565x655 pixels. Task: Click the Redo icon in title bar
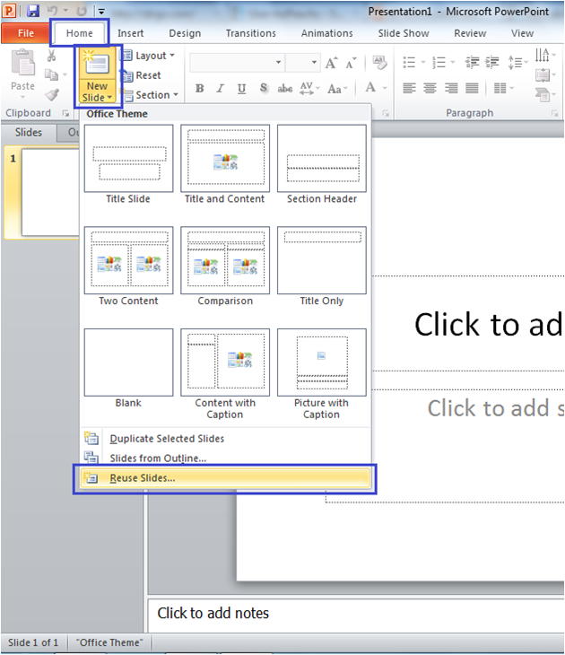[81, 11]
